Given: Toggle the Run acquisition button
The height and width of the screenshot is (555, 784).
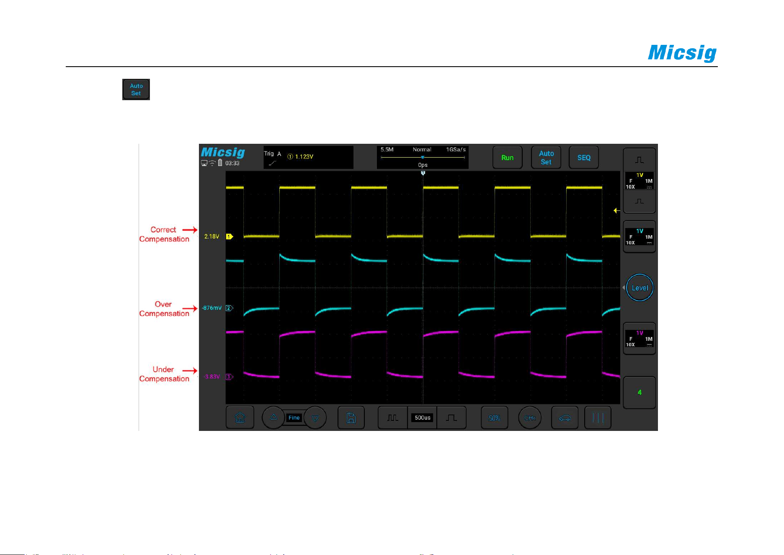Looking at the screenshot, I should [x=507, y=158].
